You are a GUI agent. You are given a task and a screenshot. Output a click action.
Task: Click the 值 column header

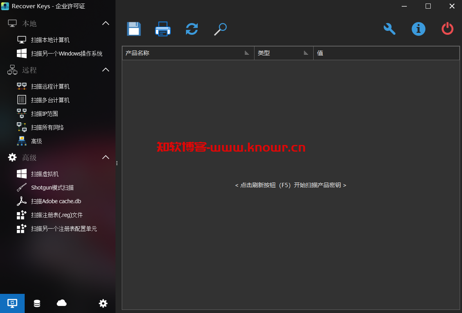386,53
